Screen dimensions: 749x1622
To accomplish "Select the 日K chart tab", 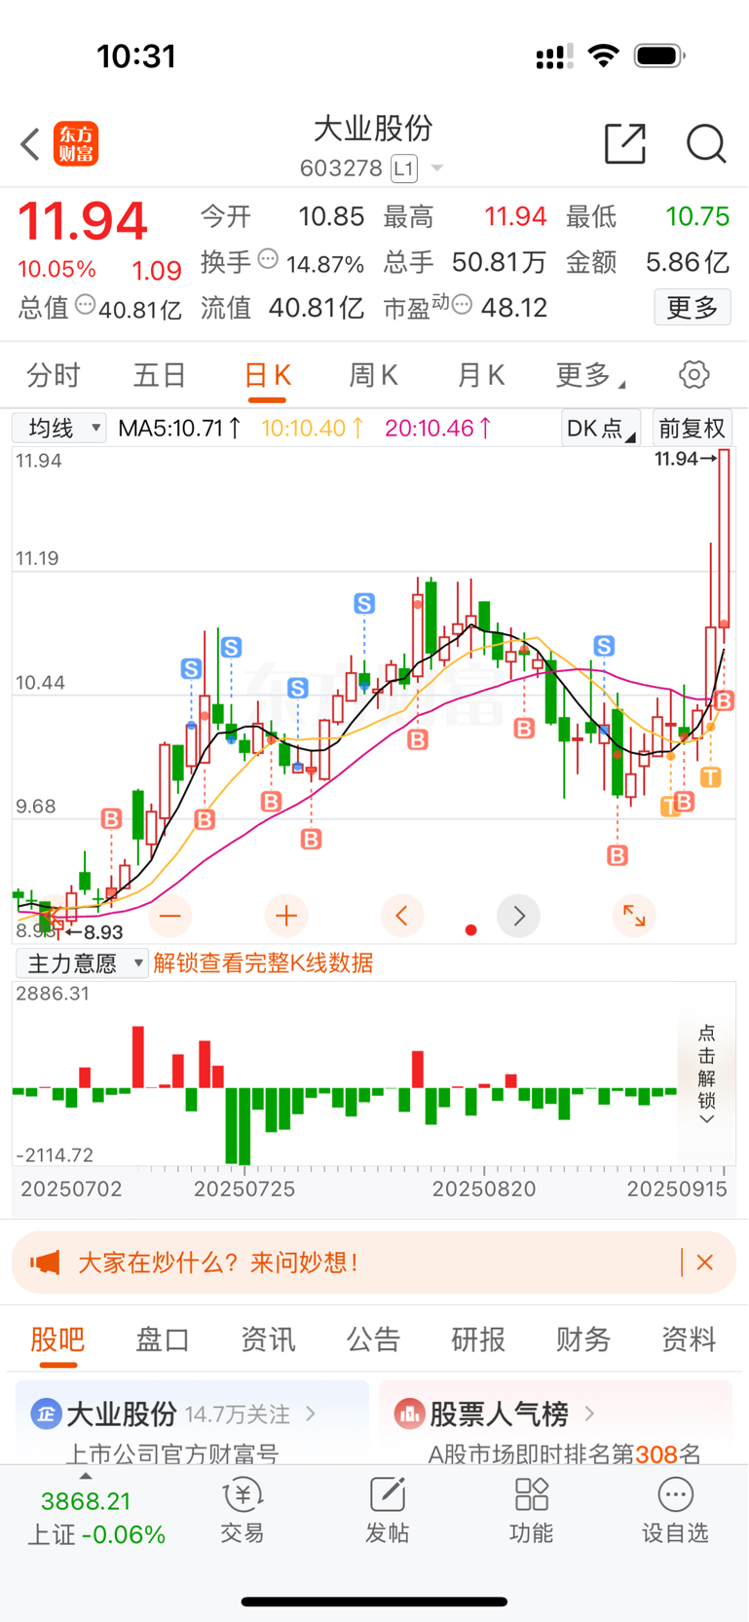I will click(268, 375).
